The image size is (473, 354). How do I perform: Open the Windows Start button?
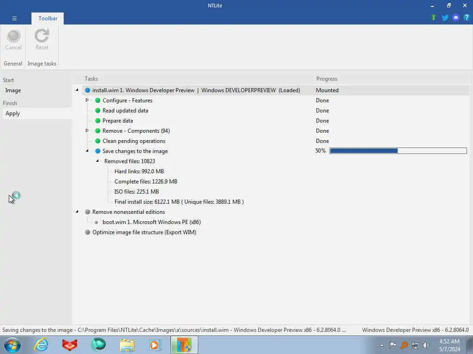tap(12, 345)
